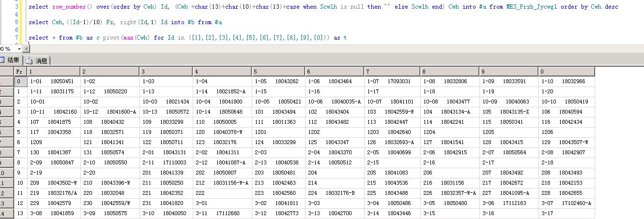Click the column header labeled 0
644x219 pixels.
(x=566, y=72)
